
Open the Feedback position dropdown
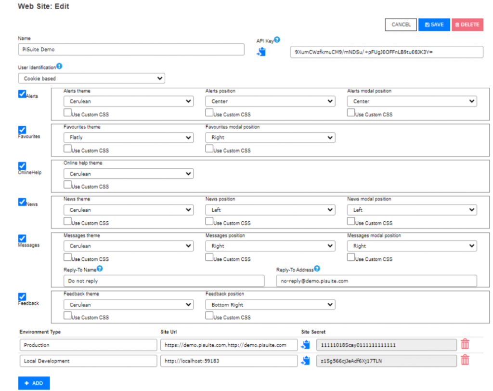[270, 305]
